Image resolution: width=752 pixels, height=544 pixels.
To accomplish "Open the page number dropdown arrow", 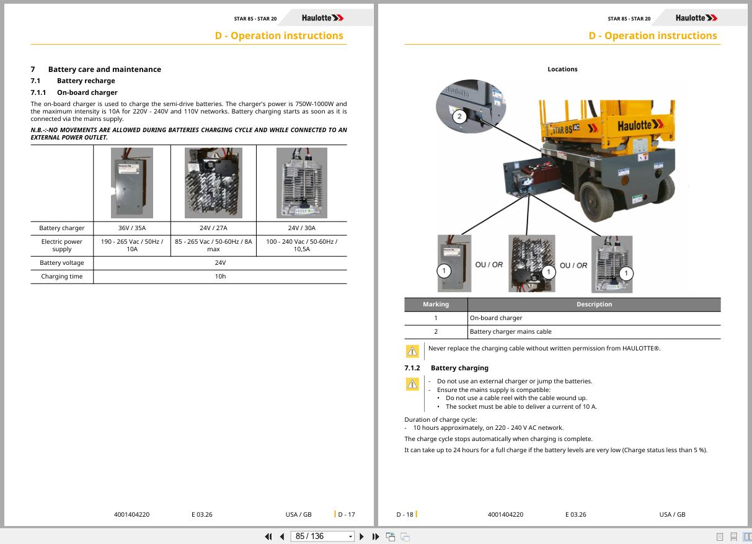I will pos(350,537).
